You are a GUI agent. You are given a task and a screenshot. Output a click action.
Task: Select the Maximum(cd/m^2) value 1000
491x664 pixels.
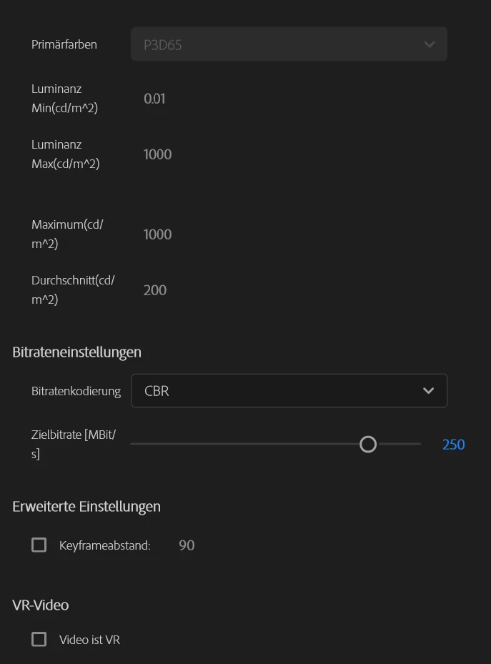[x=157, y=234]
